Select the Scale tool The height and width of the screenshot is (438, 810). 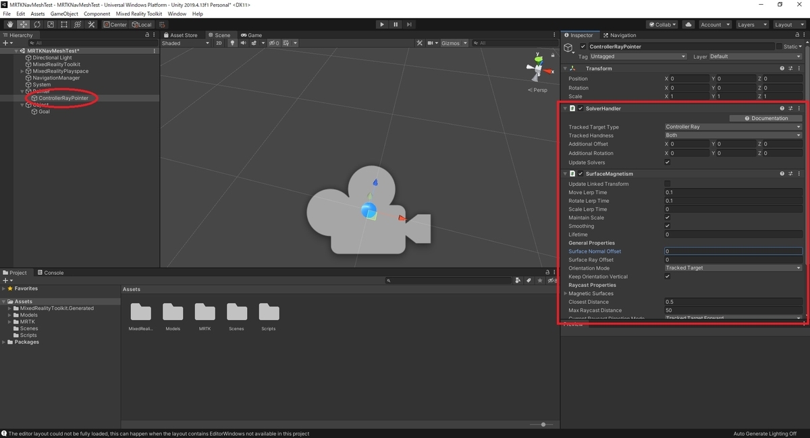pos(51,24)
